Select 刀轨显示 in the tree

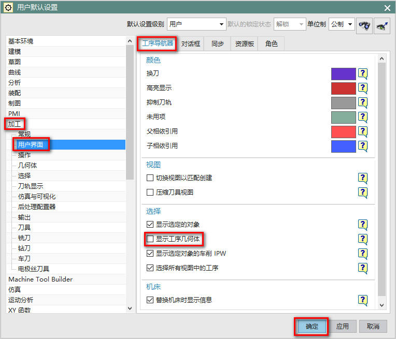[x=31, y=186]
